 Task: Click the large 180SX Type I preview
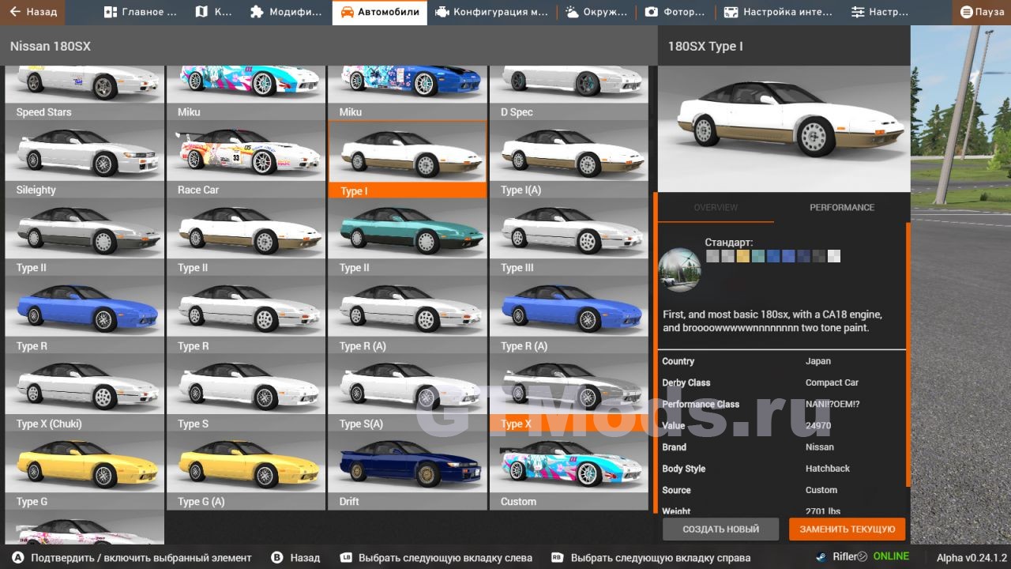tap(784, 128)
